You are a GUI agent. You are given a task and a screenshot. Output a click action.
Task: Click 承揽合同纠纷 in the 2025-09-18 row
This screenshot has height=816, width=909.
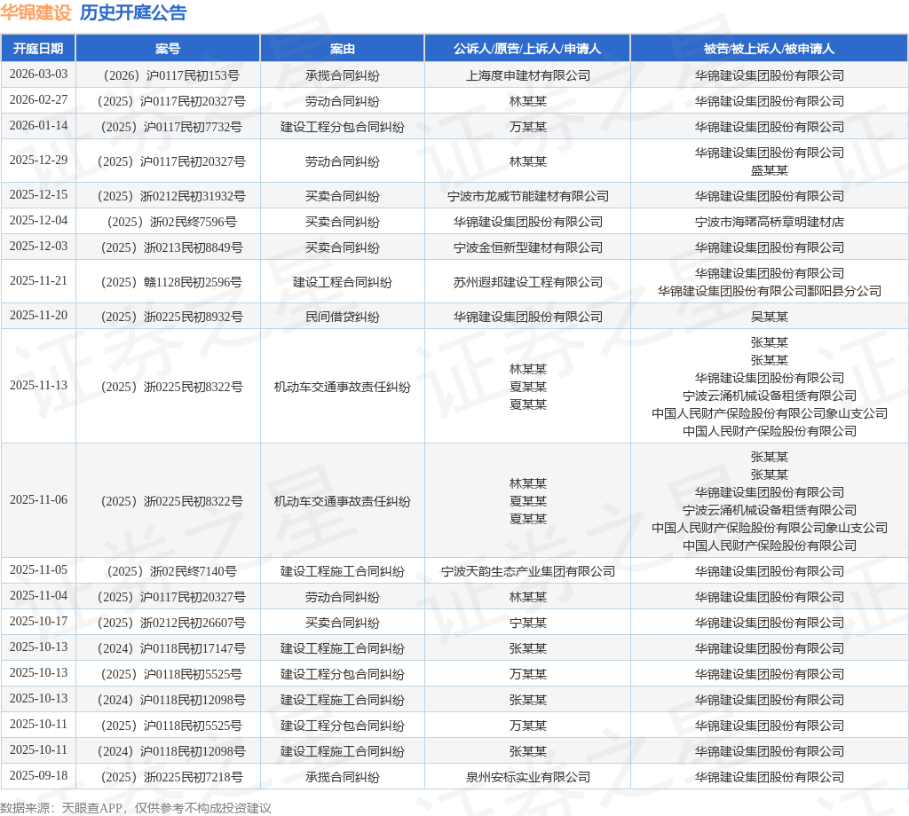(342, 777)
